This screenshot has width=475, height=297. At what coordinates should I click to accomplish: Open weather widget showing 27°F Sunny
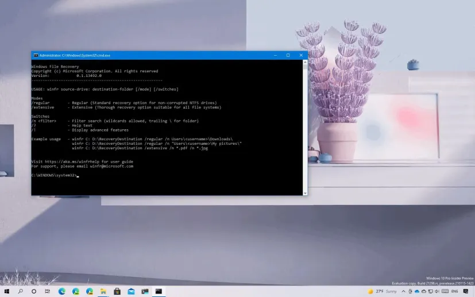coord(382,291)
